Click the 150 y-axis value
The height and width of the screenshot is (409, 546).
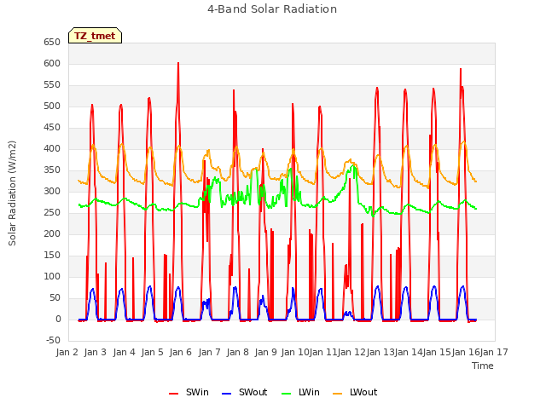(x=52, y=256)
